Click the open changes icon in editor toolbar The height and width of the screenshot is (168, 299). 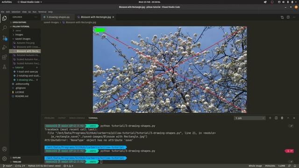(282, 17)
